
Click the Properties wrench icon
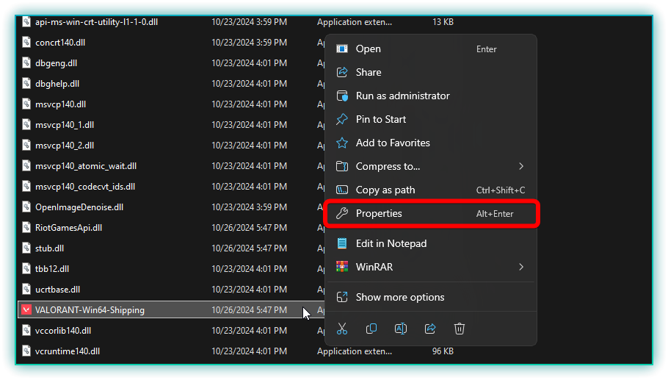pyautogui.click(x=342, y=213)
